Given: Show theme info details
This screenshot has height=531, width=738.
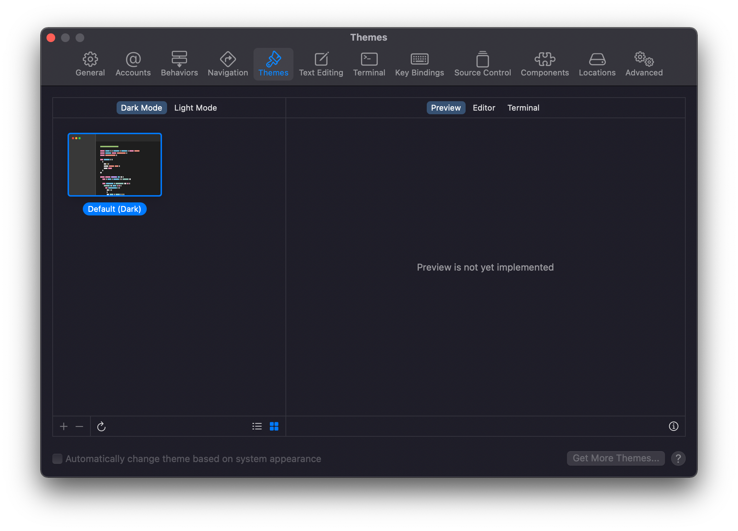Looking at the screenshot, I should click(x=674, y=426).
